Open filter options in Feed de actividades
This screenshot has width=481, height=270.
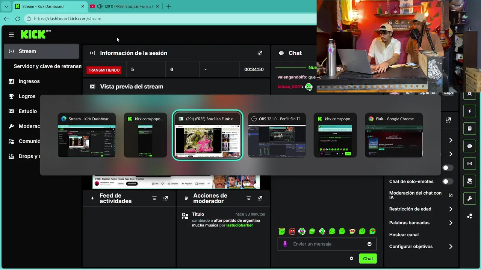154,198
